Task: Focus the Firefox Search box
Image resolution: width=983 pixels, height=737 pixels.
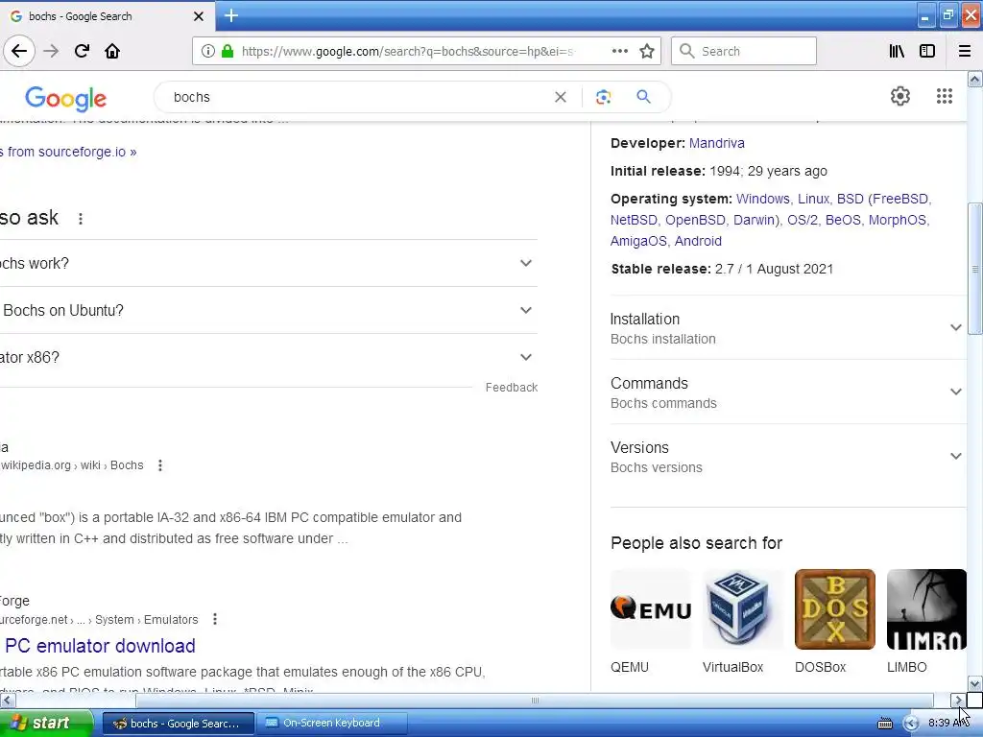Action: coord(744,51)
